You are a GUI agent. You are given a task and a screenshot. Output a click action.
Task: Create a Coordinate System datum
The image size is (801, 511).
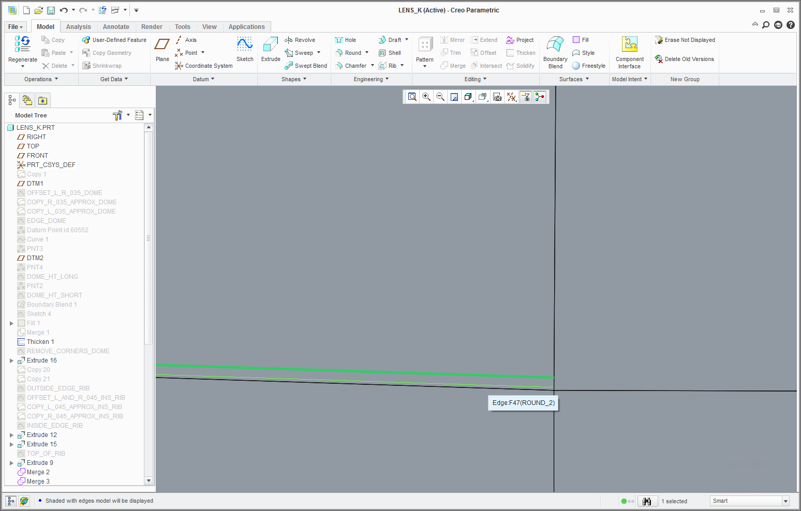click(x=204, y=66)
